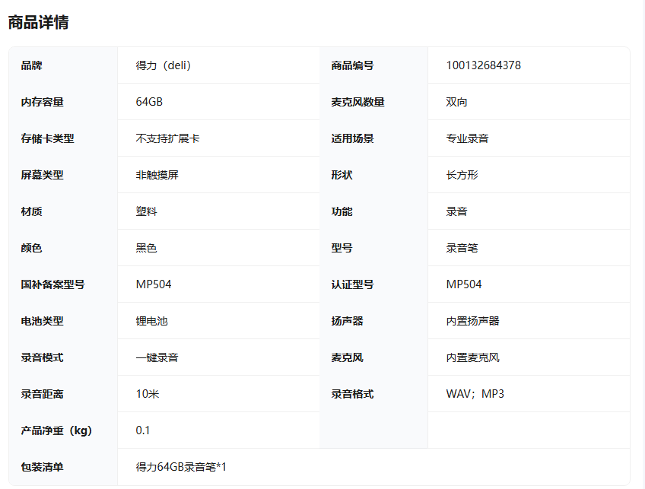Click the 内置扬声器 value
This screenshot has width=645, height=489.
click(472, 321)
